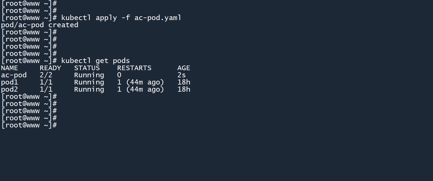Viewport: 433px width, 181px height.
Task: Place cursor at the last empty shell prompt
Action: pyautogui.click(x=59, y=125)
